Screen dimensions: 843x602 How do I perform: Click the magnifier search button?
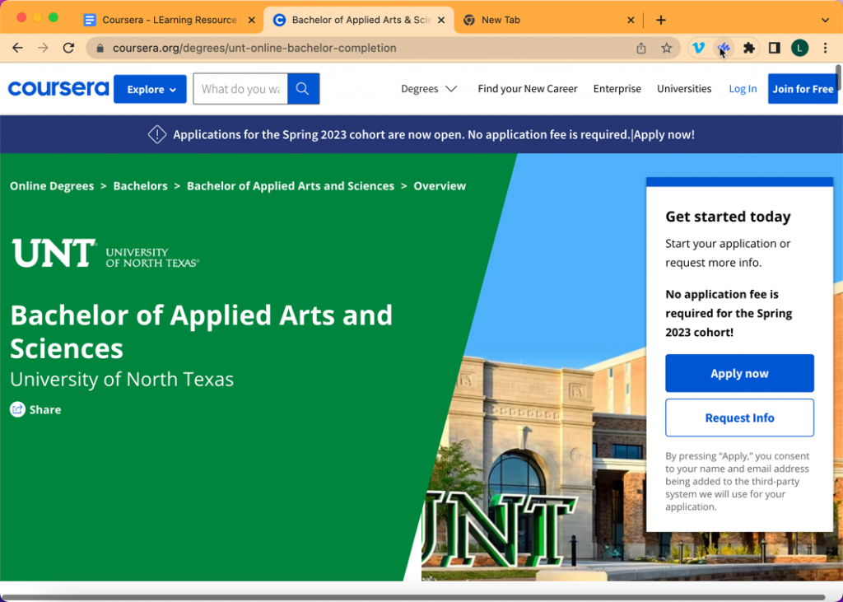point(303,89)
